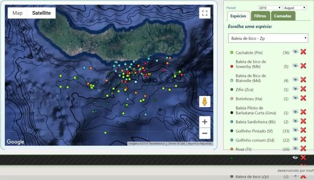Zoom in with the map plus button
This screenshot has width=314, height=180.
[205, 122]
